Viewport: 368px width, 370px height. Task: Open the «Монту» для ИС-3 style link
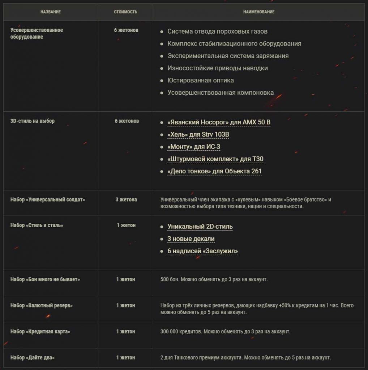pos(194,147)
